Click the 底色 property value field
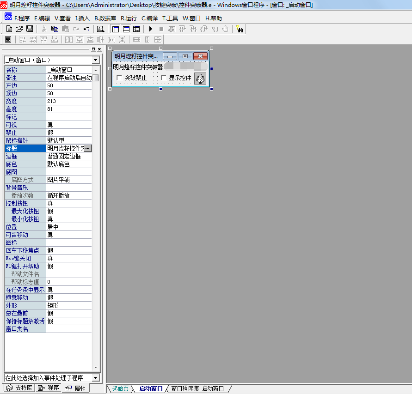 69,164
